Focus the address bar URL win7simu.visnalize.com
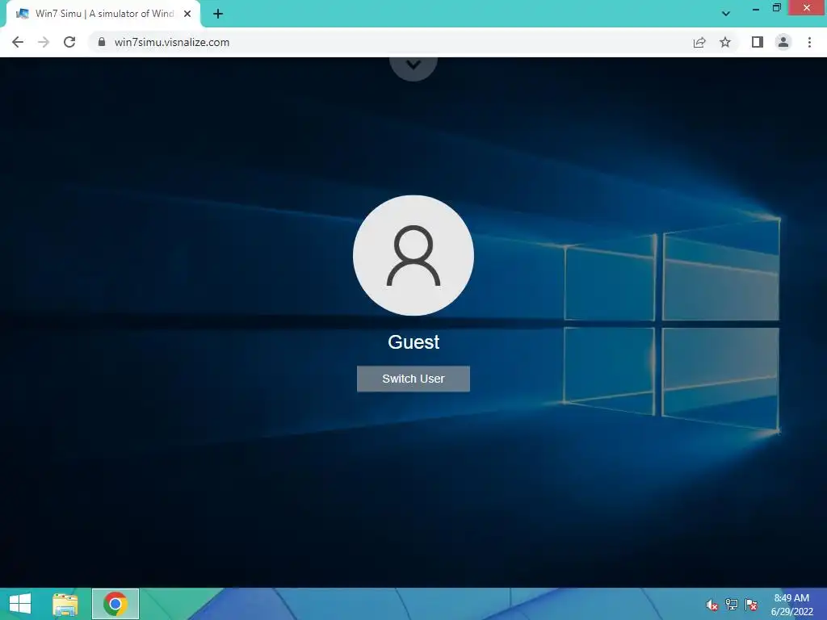Image resolution: width=827 pixels, height=620 pixels. pyautogui.click(x=171, y=42)
